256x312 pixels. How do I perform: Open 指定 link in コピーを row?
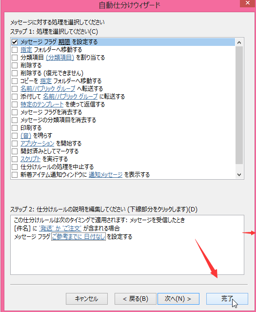point(46,81)
